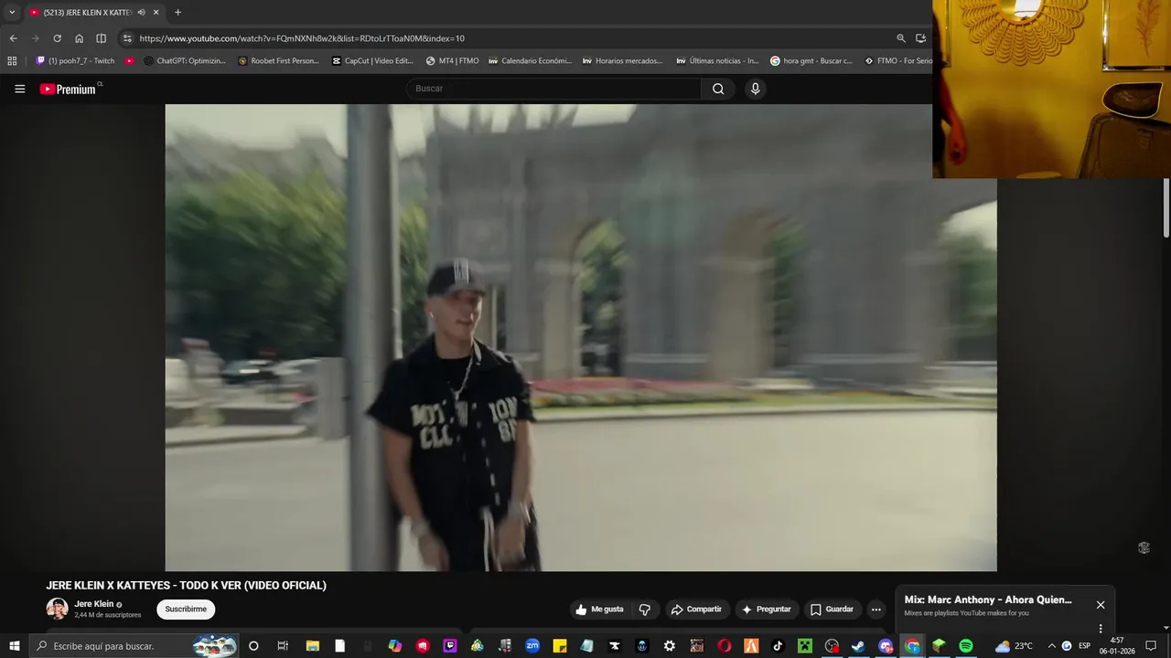1171x658 pixels.
Task: Open Últimas noticias bookmark
Action: [x=717, y=61]
